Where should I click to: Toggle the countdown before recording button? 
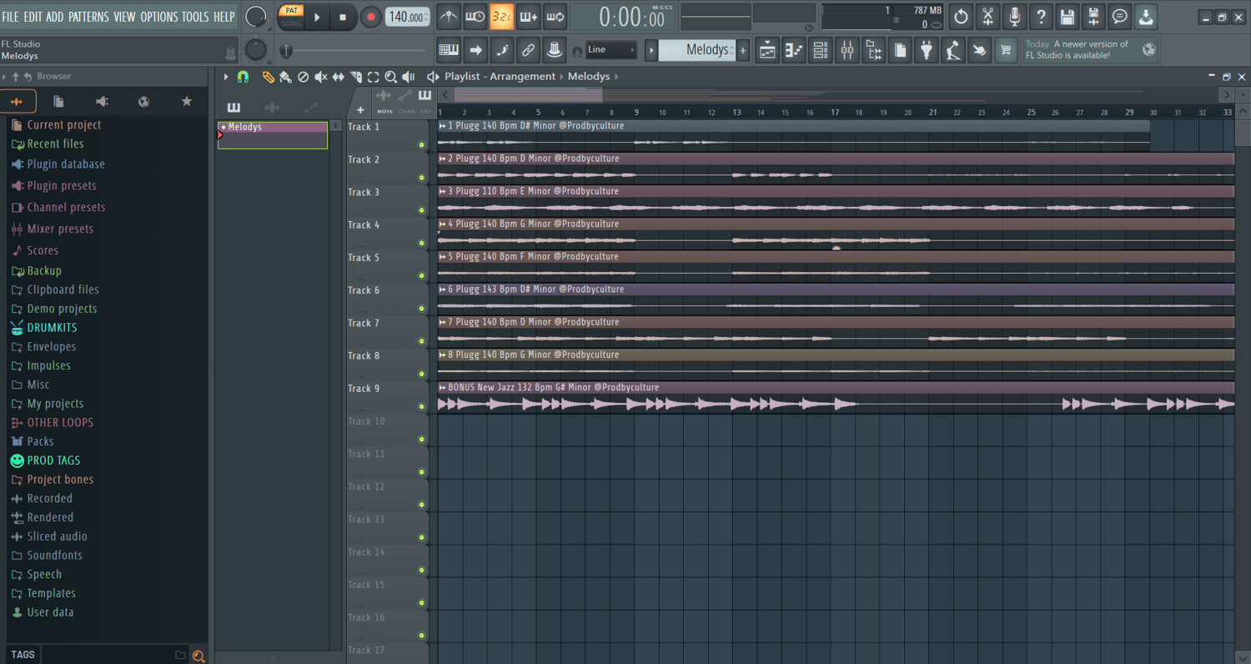(502, 16)
